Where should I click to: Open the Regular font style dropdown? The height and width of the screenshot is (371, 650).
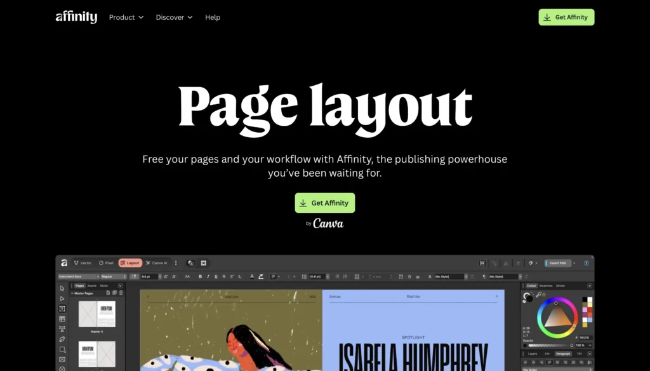tap(114, 276)
